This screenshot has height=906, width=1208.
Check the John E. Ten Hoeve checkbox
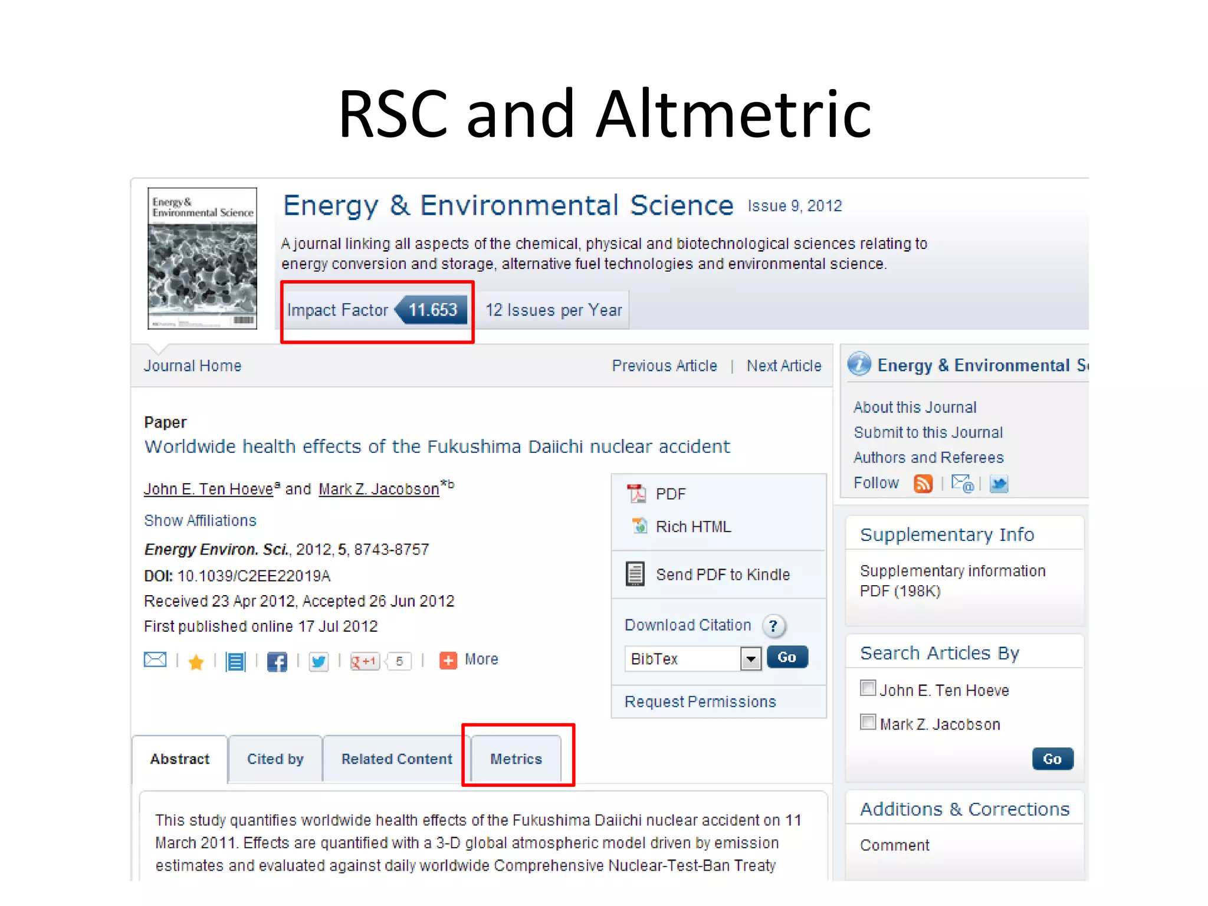tap(868, 688)
